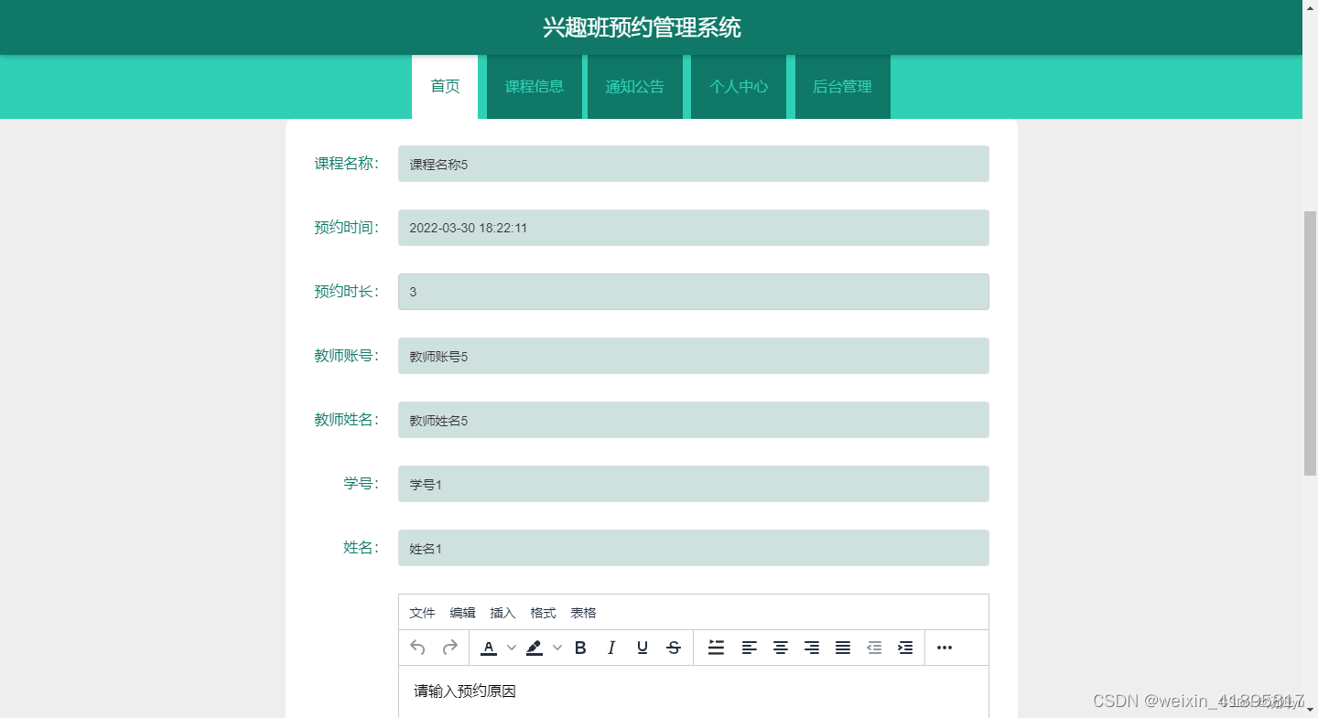Click the line height icon

coord(717,648)
